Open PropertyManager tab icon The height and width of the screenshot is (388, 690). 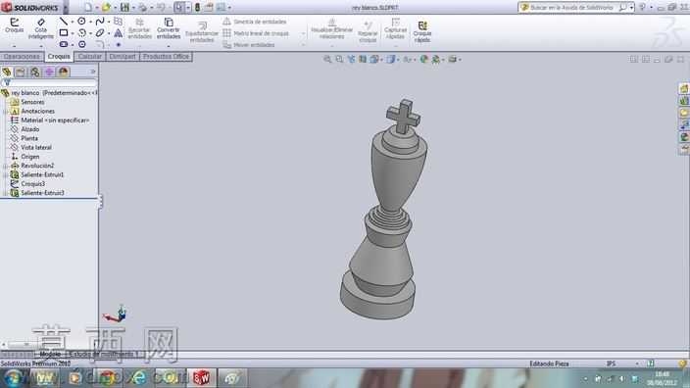(x=21, y=72)
